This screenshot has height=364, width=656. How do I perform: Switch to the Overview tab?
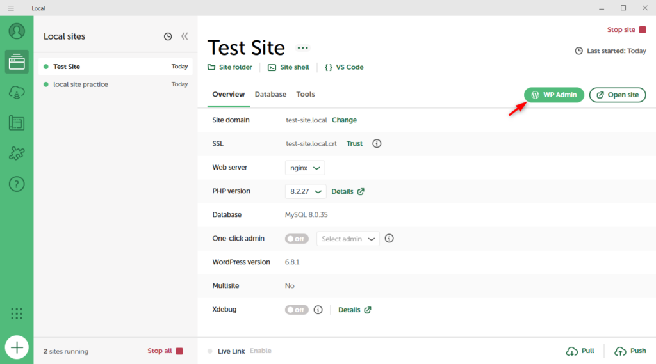click(229, 95)
